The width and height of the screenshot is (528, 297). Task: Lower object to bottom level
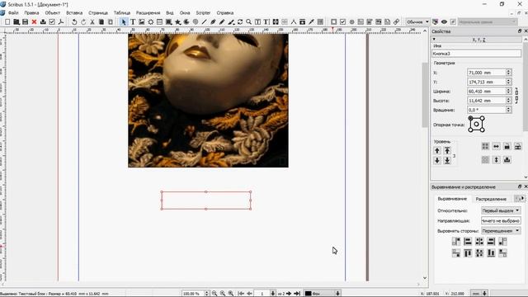tap(447, 161)
